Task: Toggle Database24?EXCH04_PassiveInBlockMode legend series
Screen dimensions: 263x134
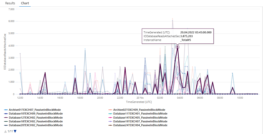Action: (x=138, y=125)
